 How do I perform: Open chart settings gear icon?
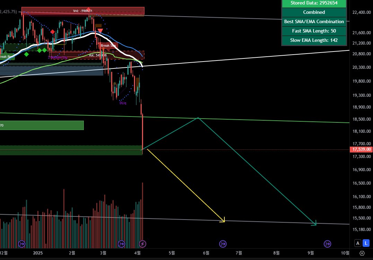point(362,253)
